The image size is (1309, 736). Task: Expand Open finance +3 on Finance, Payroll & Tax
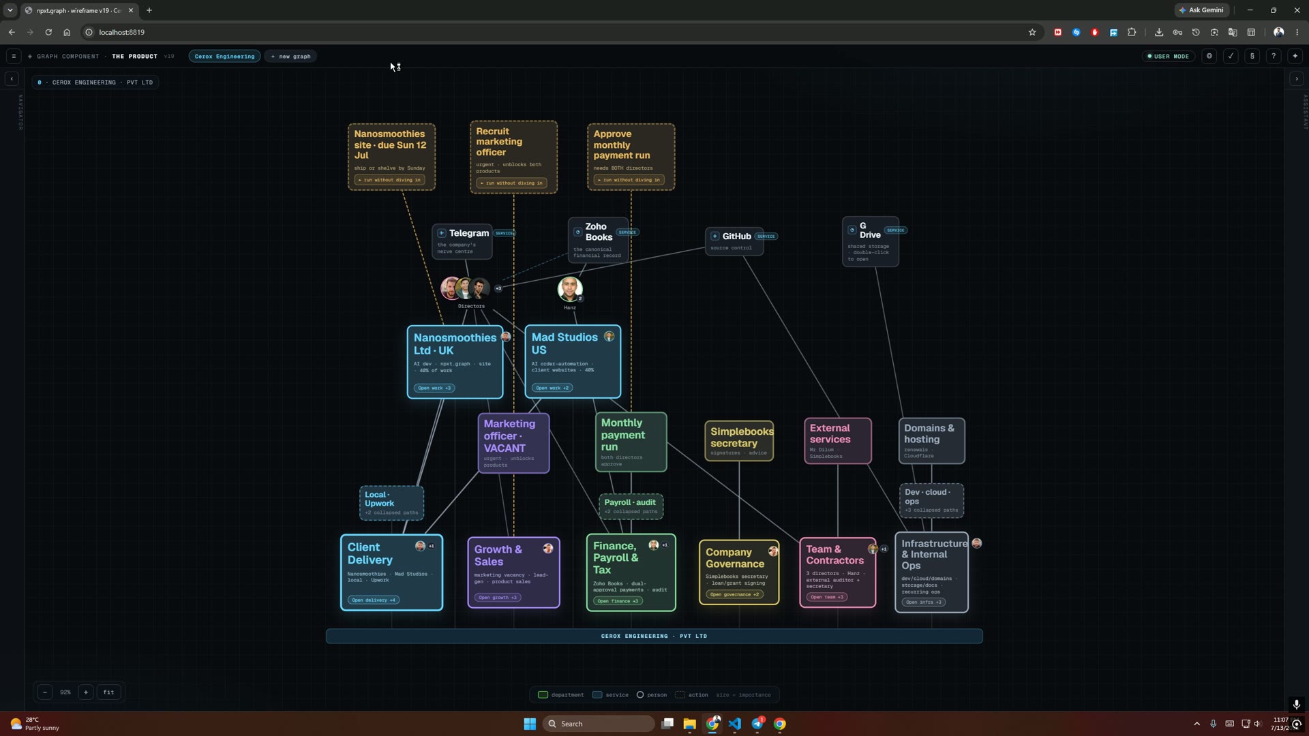tap(618, 601)
